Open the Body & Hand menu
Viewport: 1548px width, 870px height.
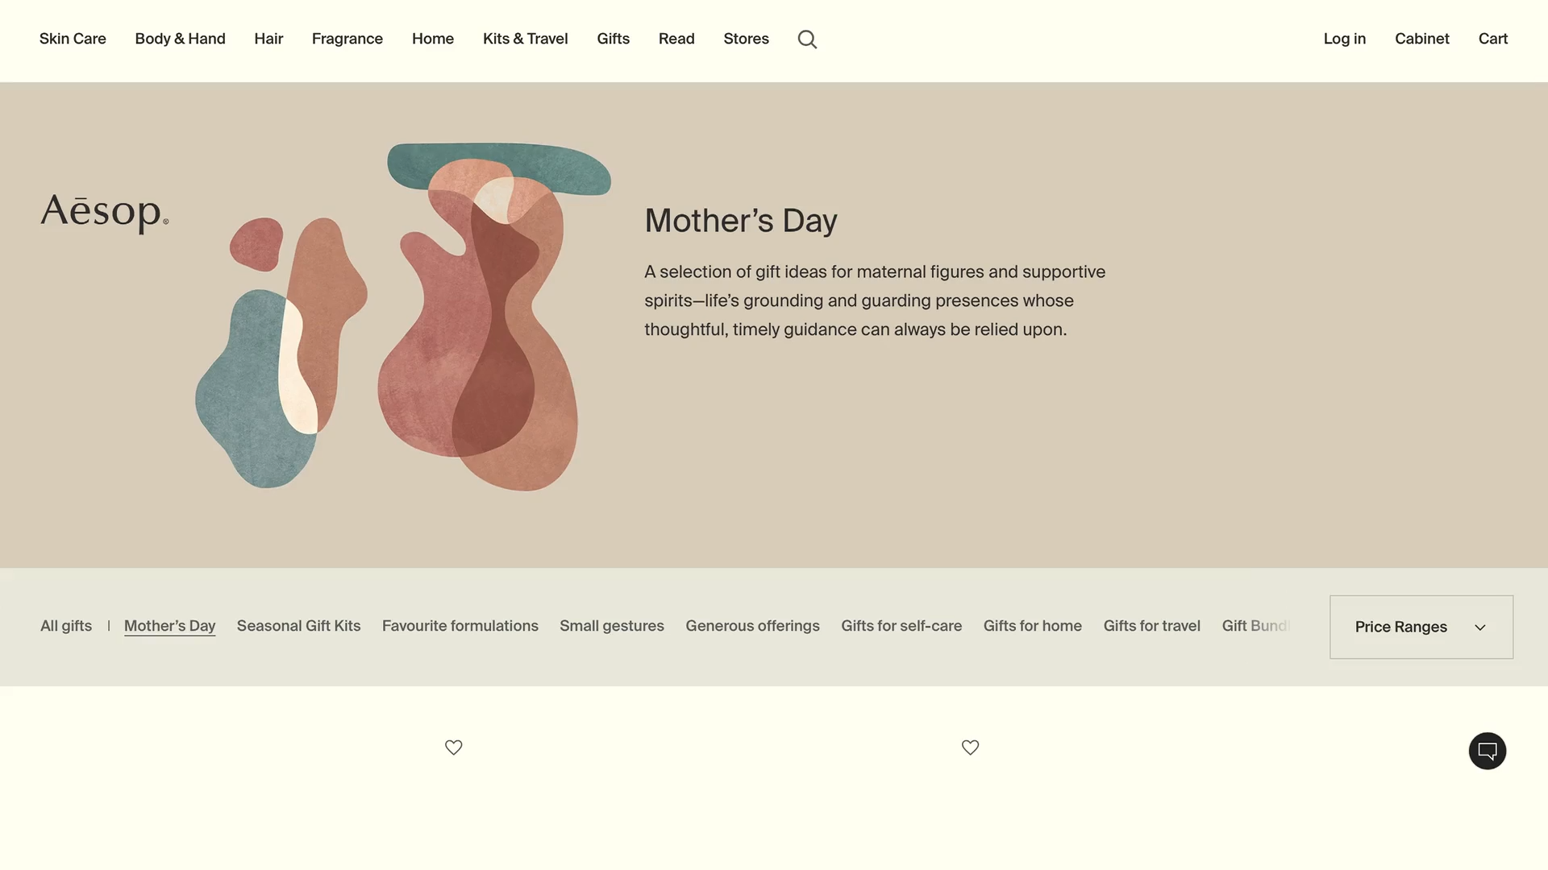coord(180,39)
